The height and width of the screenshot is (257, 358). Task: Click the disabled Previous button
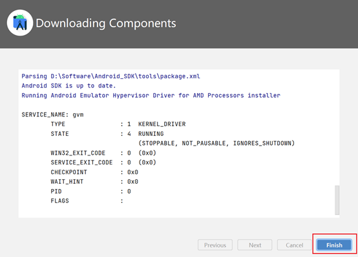click(x=215, y=245)
